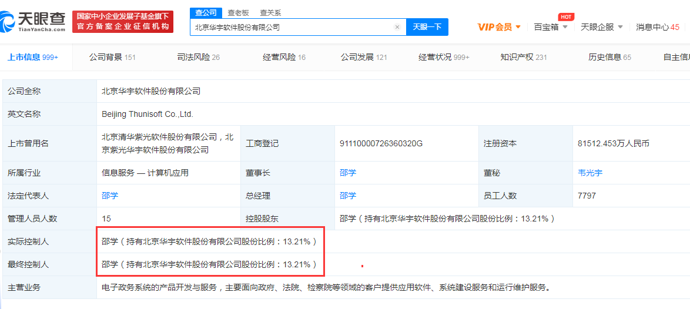
Task: Select the 管理人员人数 value 15
Action: tap(106, 219)
